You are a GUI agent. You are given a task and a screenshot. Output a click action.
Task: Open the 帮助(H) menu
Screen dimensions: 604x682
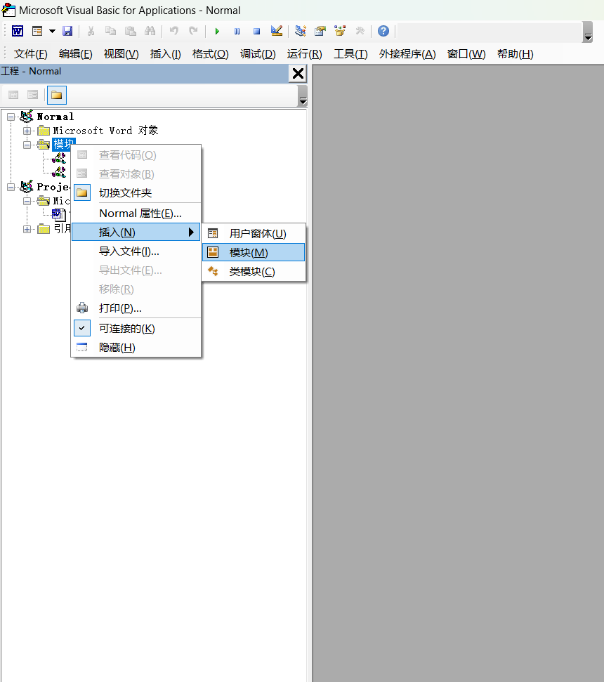pyautogui.click(x=516, y=54)
